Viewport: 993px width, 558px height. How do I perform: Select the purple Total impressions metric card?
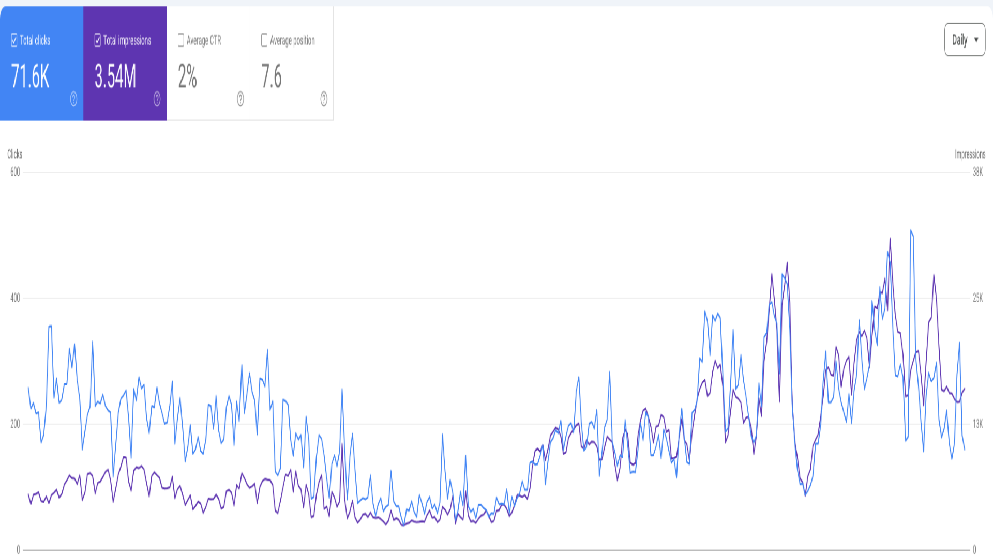(125, 62)
